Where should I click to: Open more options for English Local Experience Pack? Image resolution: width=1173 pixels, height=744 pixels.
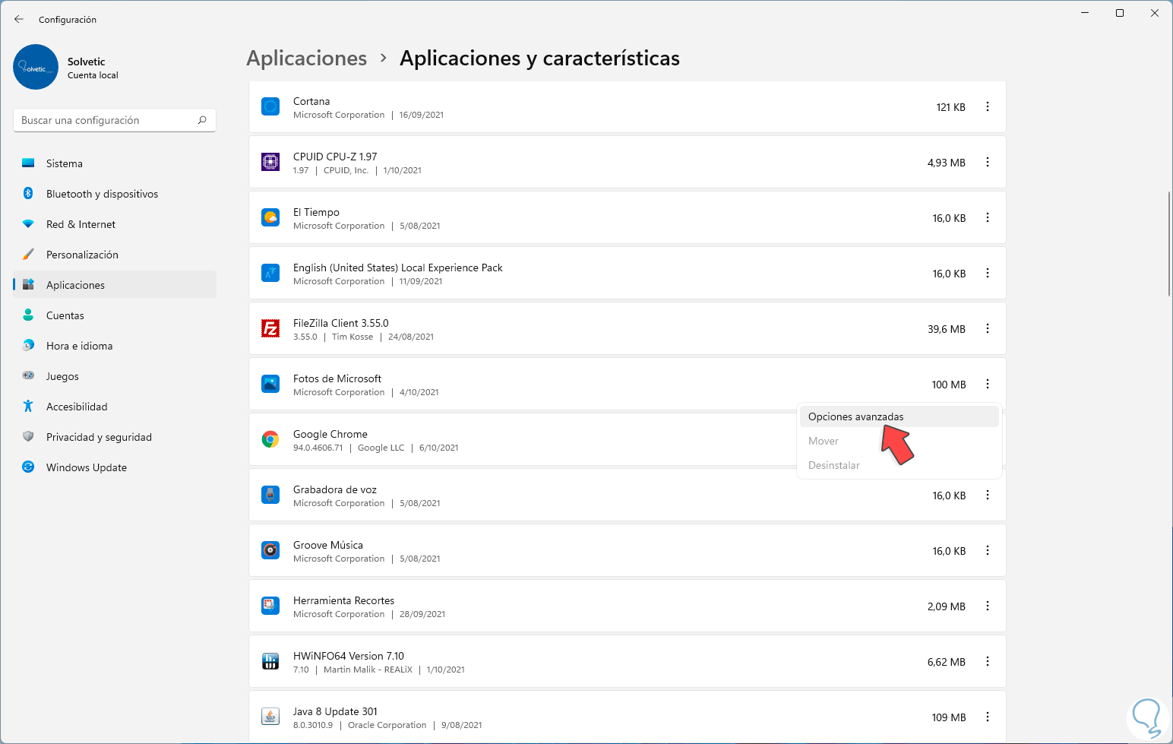[988, 274]
